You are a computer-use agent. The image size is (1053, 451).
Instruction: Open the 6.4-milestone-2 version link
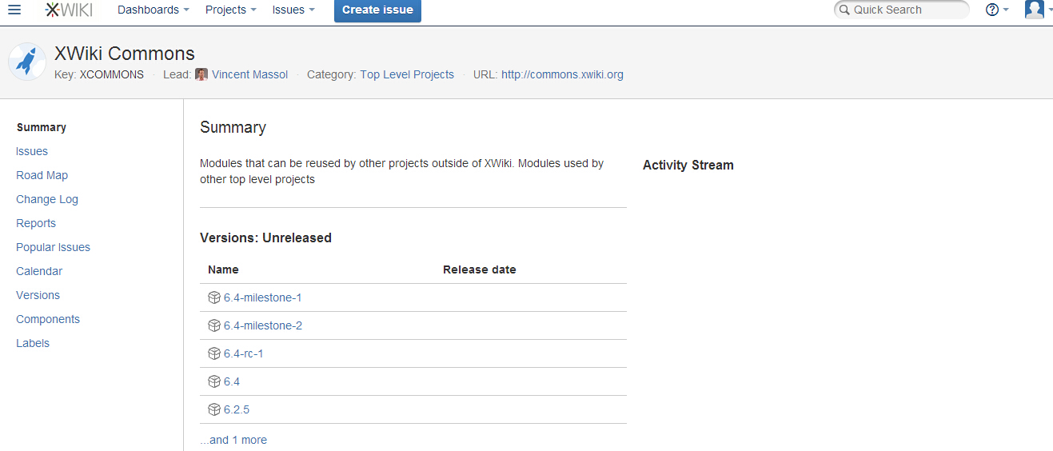(263, 325)
